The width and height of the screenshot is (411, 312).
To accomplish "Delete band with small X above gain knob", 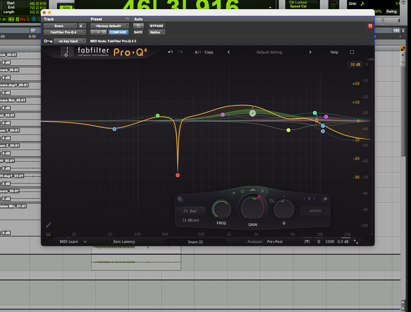I will [234, 193].
